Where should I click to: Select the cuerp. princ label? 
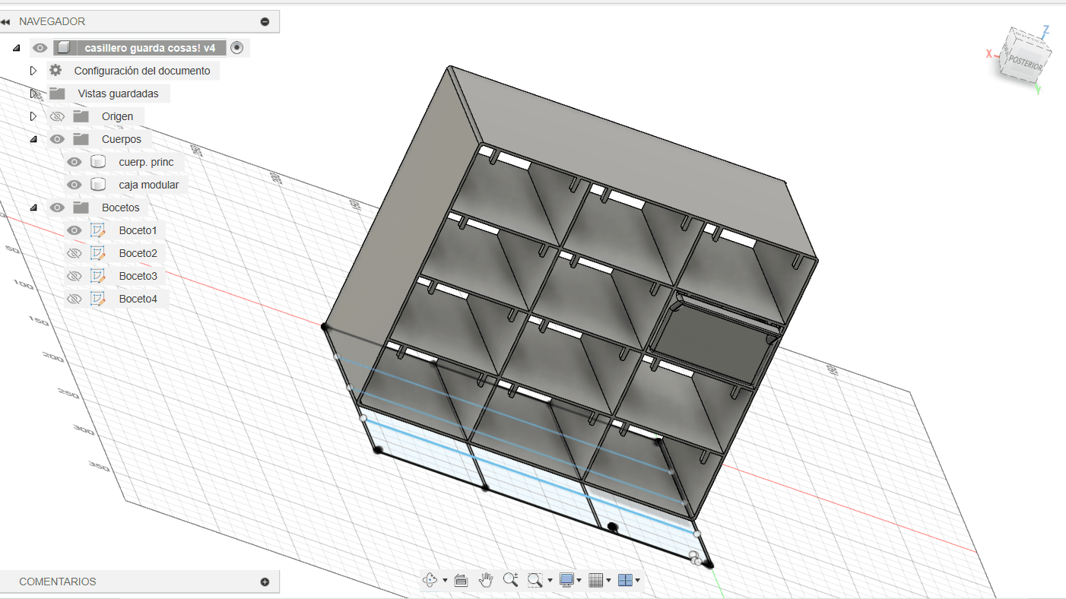tap(146, 162)
